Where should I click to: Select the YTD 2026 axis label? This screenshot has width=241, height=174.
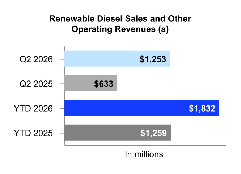[x=33, y=108]
